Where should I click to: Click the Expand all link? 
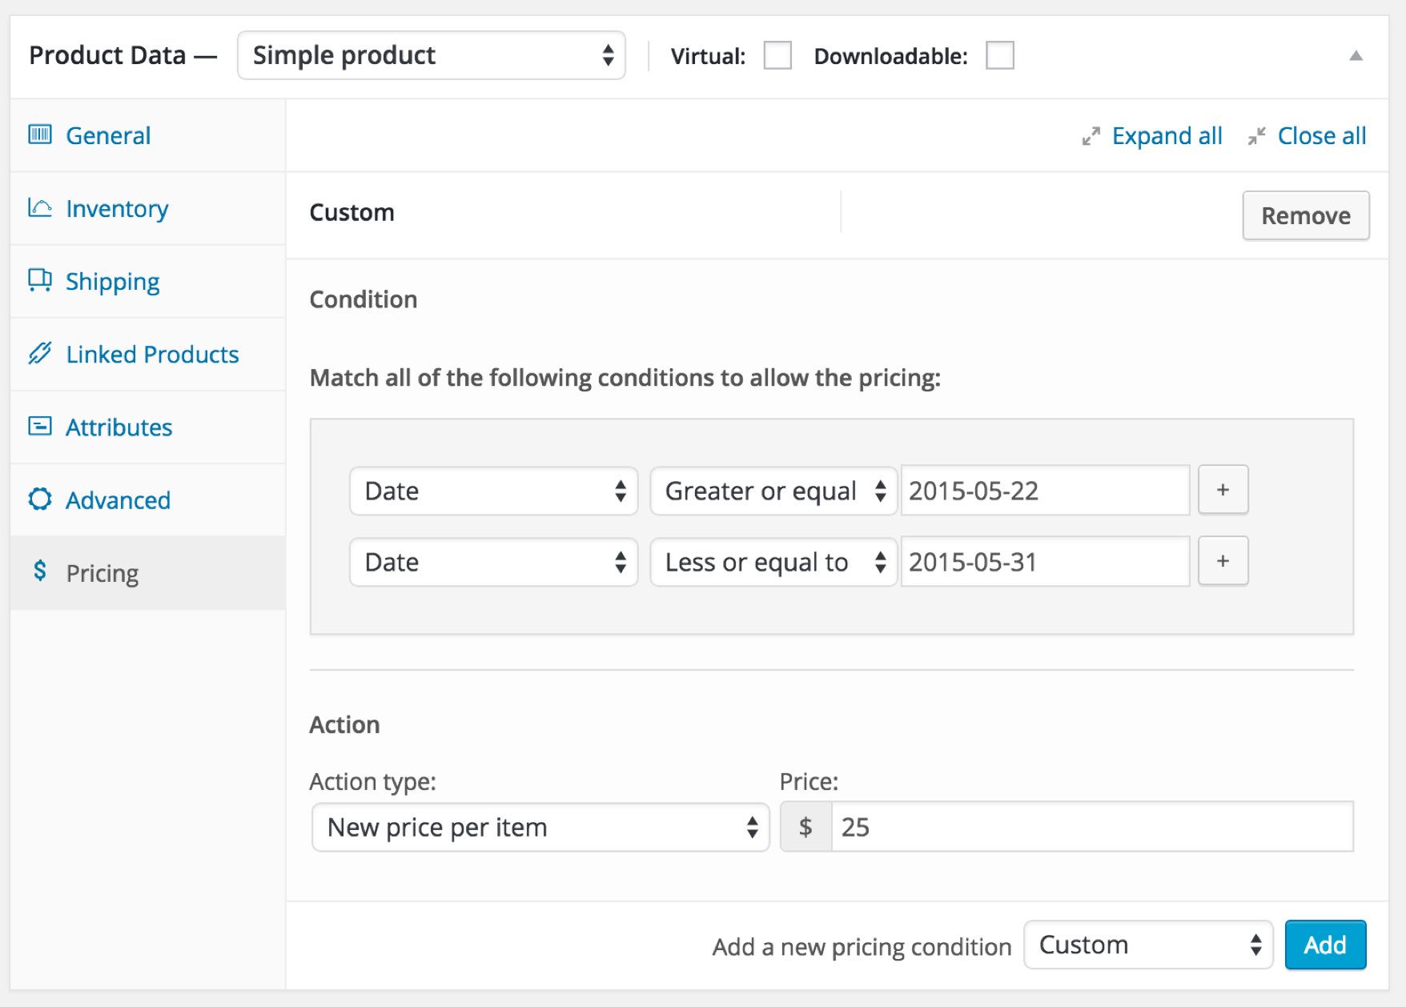click(x=1166, y=136)
